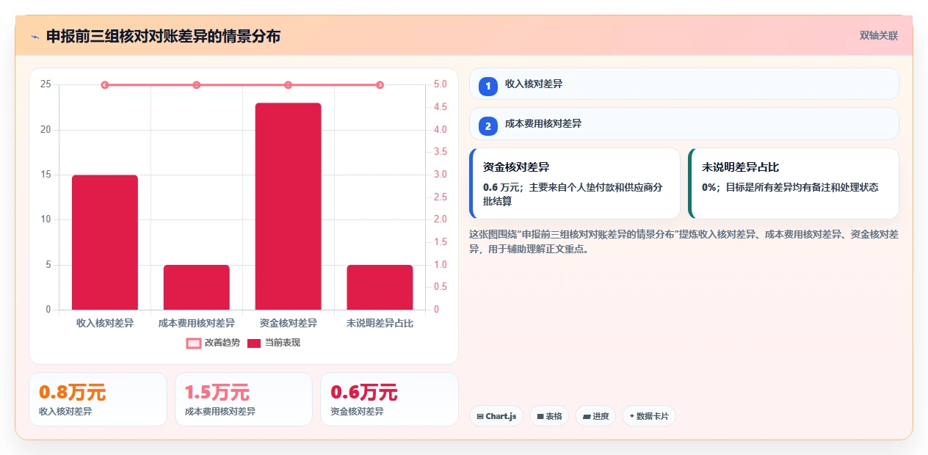The height and width of the screenshot is (455, 928).
Task: Click the description paragraph starting 这张图围绕
Action: click(684, 241)
